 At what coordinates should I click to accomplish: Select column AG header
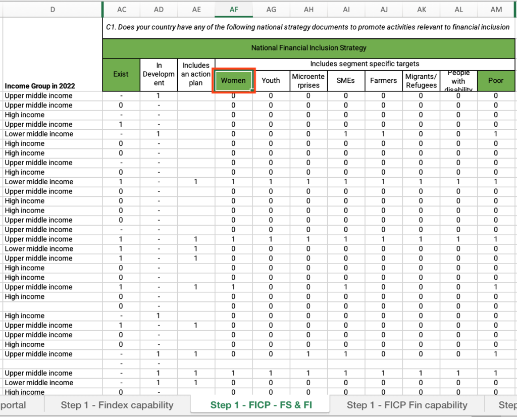[271, 10]
